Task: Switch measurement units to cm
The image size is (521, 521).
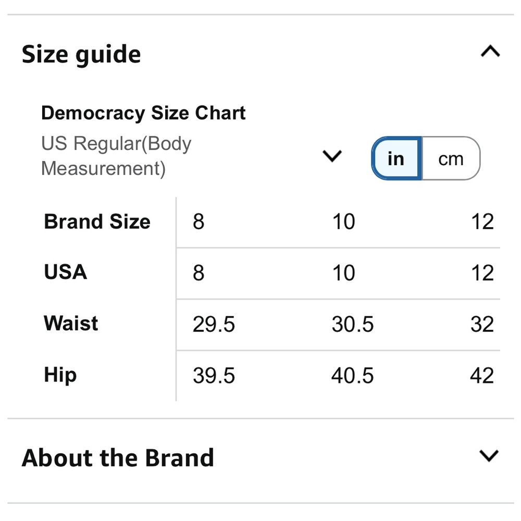Action: coord(451,158)
